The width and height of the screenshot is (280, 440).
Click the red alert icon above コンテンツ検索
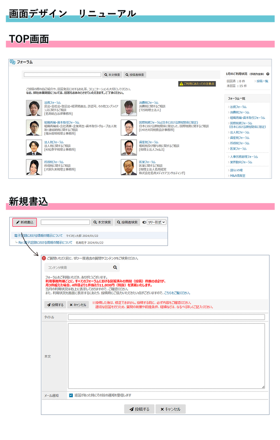pyautogui.click(x=44, y=258)
